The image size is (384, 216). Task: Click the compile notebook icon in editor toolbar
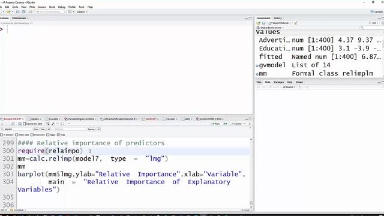click(x=62, y=124)
